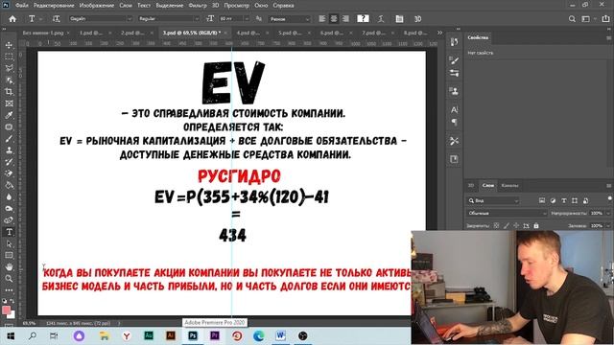Open the Edit Toolbar three-dots menu
This screenshot has height=345, width=614.
(9, 290)
